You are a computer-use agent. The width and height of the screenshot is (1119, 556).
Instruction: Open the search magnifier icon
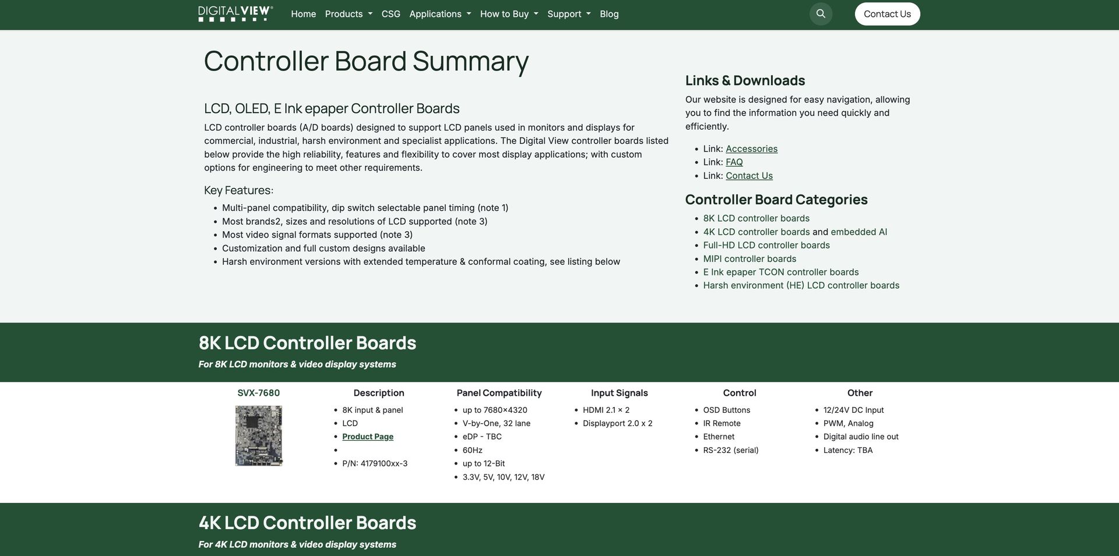(821, 14)
